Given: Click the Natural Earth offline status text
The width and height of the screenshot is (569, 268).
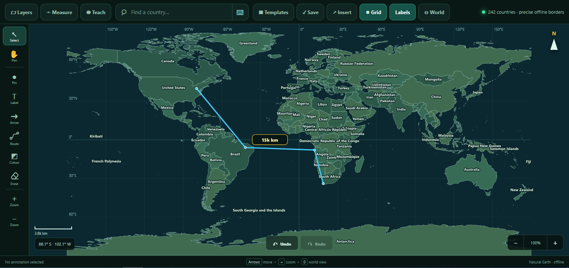Looking at the screenshot, I should click(546, 262).
